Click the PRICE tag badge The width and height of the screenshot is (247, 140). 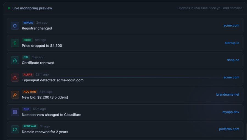click(27, 40)
